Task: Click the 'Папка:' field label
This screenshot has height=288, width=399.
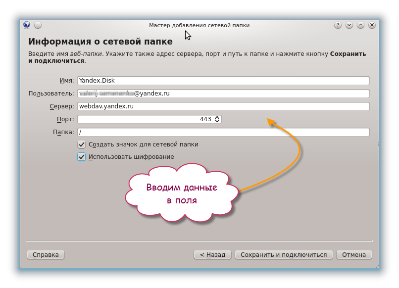Action: coord(63,132)
